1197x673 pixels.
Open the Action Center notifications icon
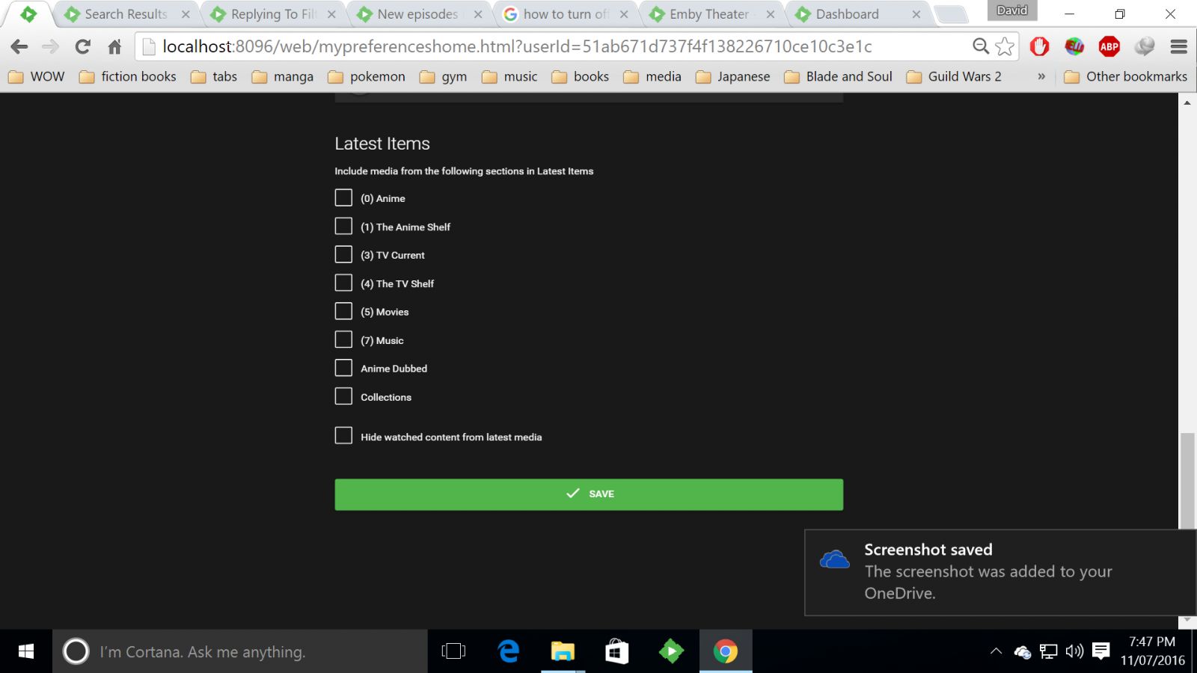[x=1100, y=651]
